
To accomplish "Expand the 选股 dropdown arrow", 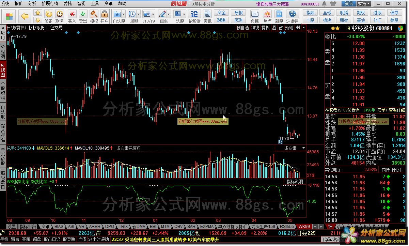I will tap(184, 14).
